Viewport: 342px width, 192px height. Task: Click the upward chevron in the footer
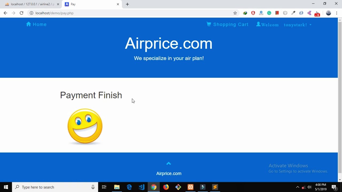[x=169, y=163]
